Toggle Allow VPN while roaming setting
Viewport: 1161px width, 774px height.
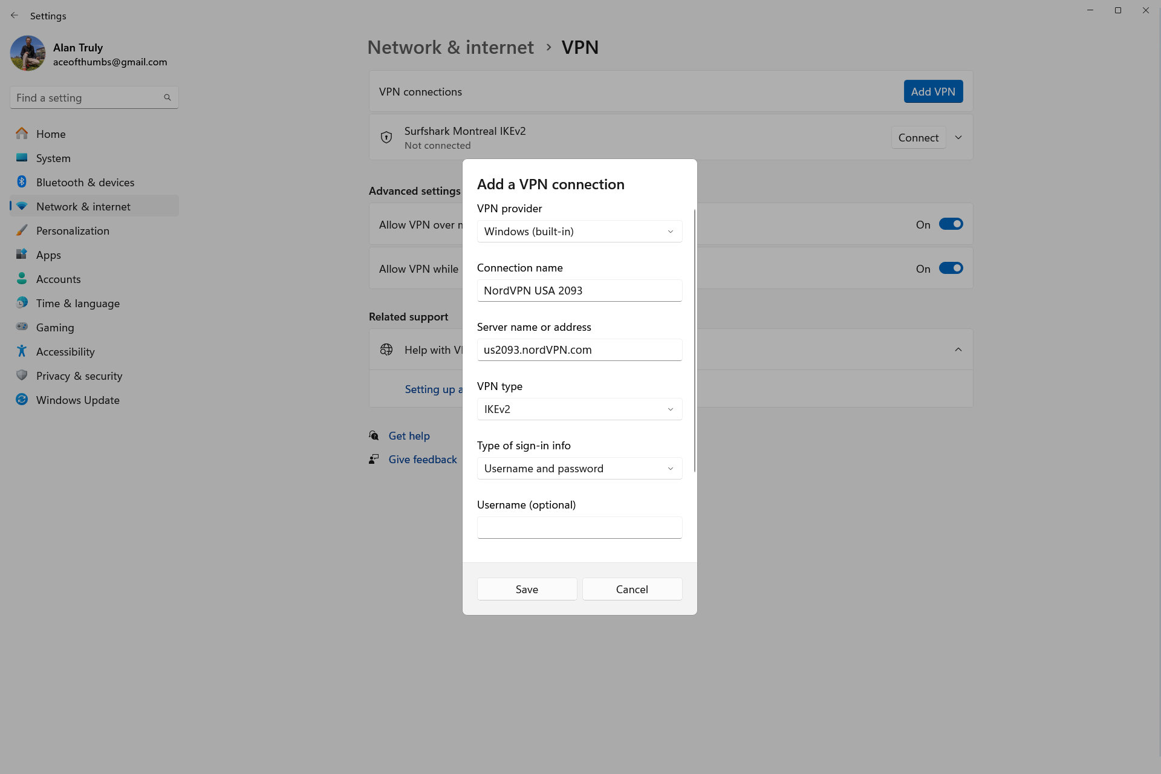[950, 268]
